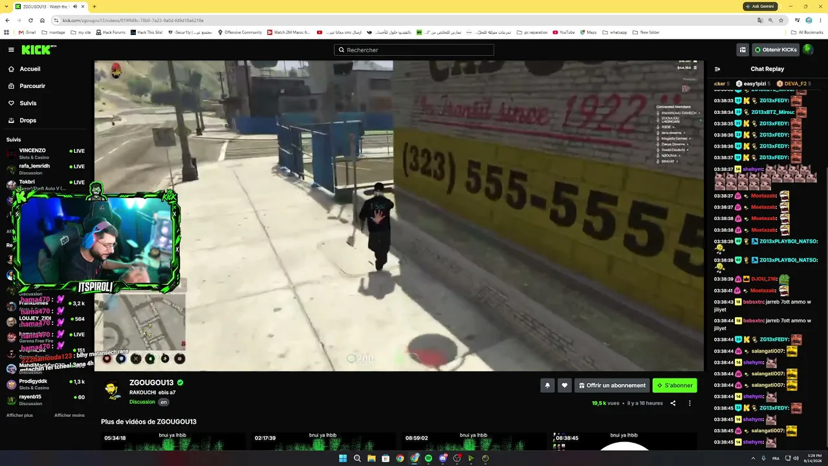Open the FRA language indicator in tray

tap(776, 458)
